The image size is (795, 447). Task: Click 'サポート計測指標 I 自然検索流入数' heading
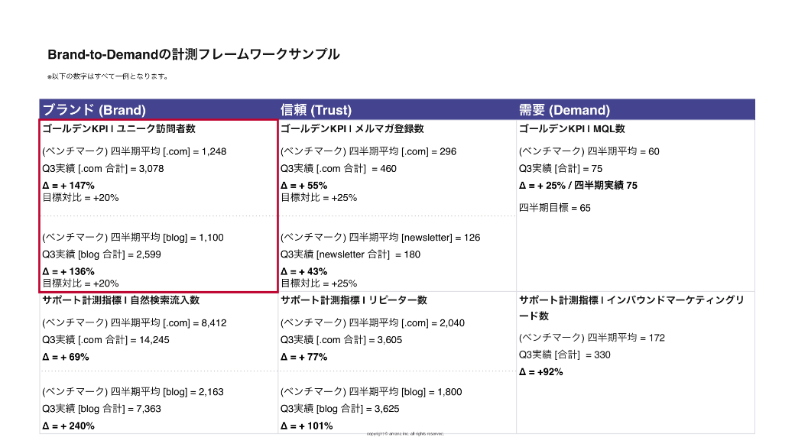[x=122, y=300]
